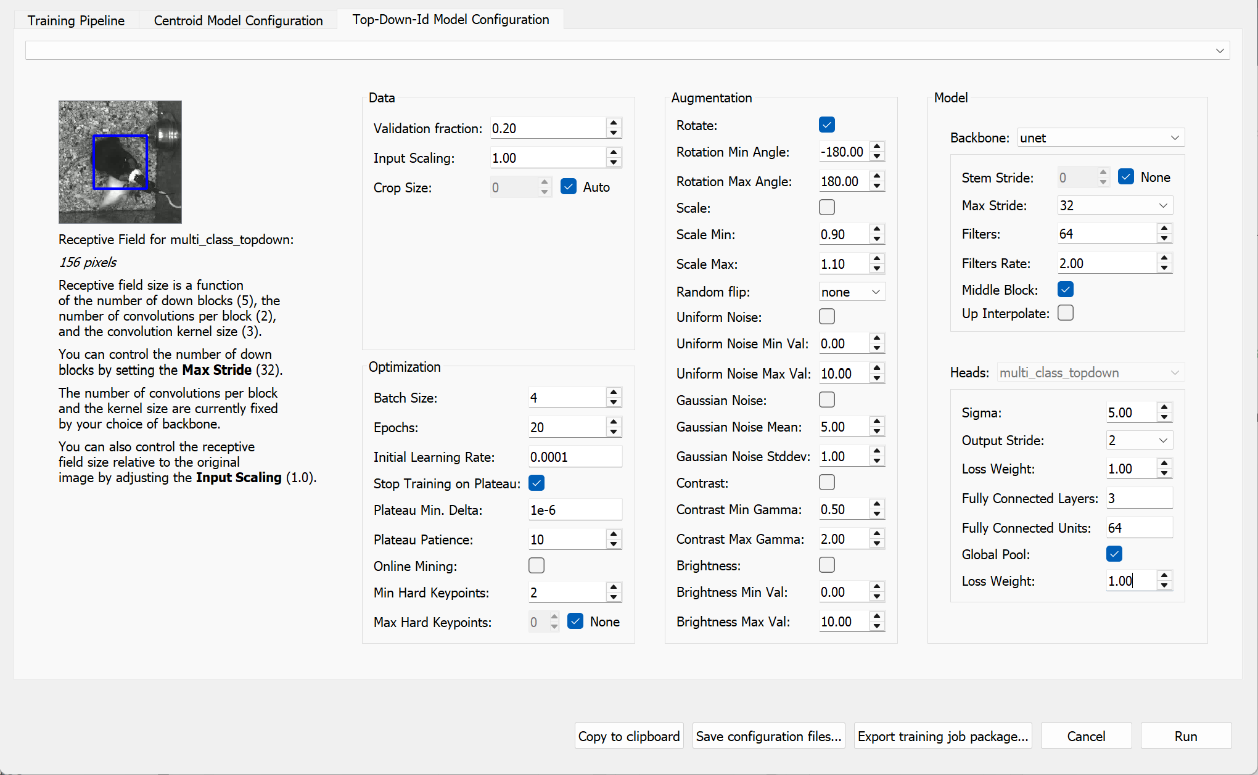Image resolution: width=1258 pixels, height=775 pixels.
Task: Expand the Max Stride dropdown
Action: point(1114,205)
